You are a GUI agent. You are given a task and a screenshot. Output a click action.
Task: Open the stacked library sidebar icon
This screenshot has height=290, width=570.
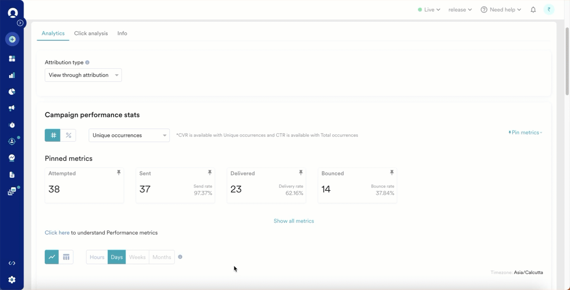coord(12,192)
